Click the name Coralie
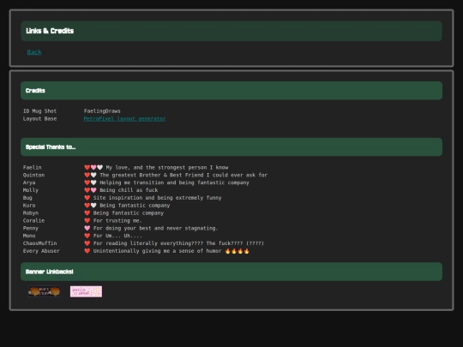463x347 pixels. [x=33, y=220]
